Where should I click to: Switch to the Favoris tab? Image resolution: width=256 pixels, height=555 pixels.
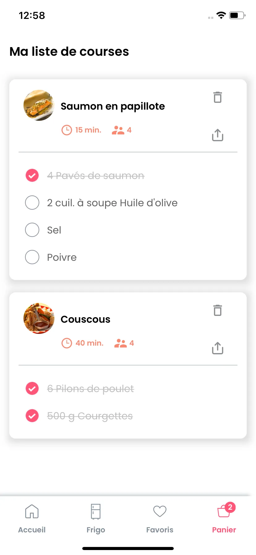tap(160, 519)
